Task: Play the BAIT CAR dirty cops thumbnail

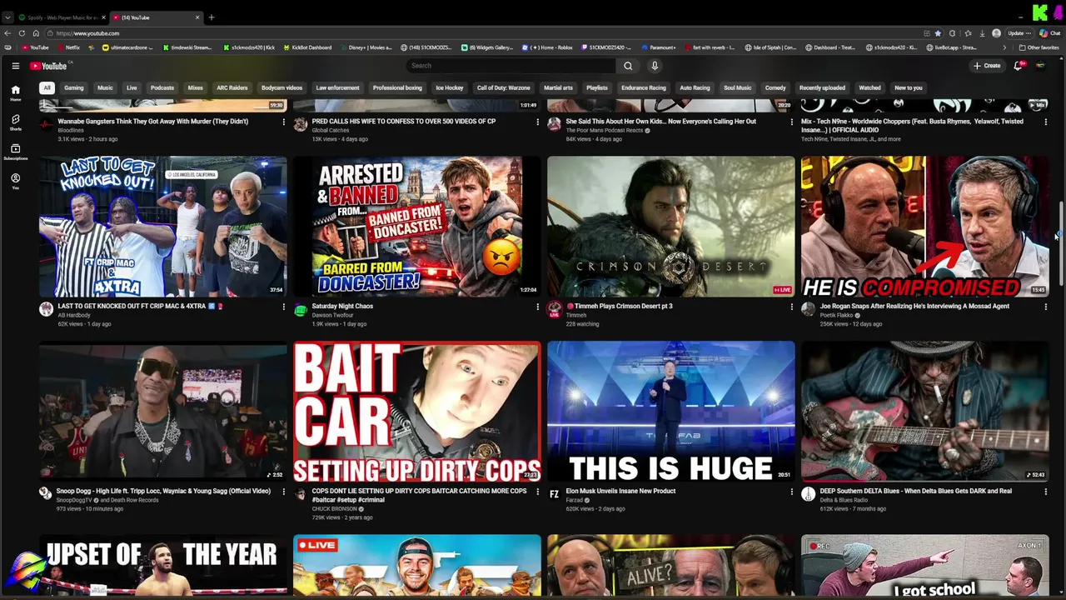Action: (417, 411)
